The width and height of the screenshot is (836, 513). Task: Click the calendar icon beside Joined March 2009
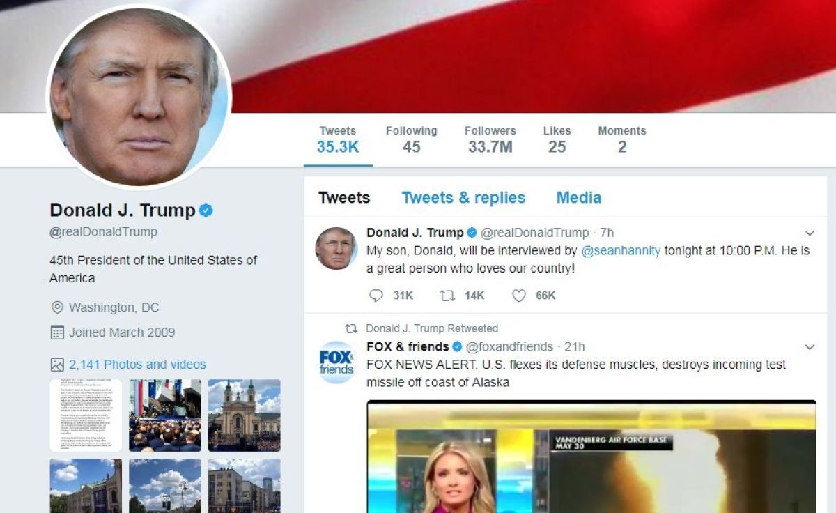57,332
